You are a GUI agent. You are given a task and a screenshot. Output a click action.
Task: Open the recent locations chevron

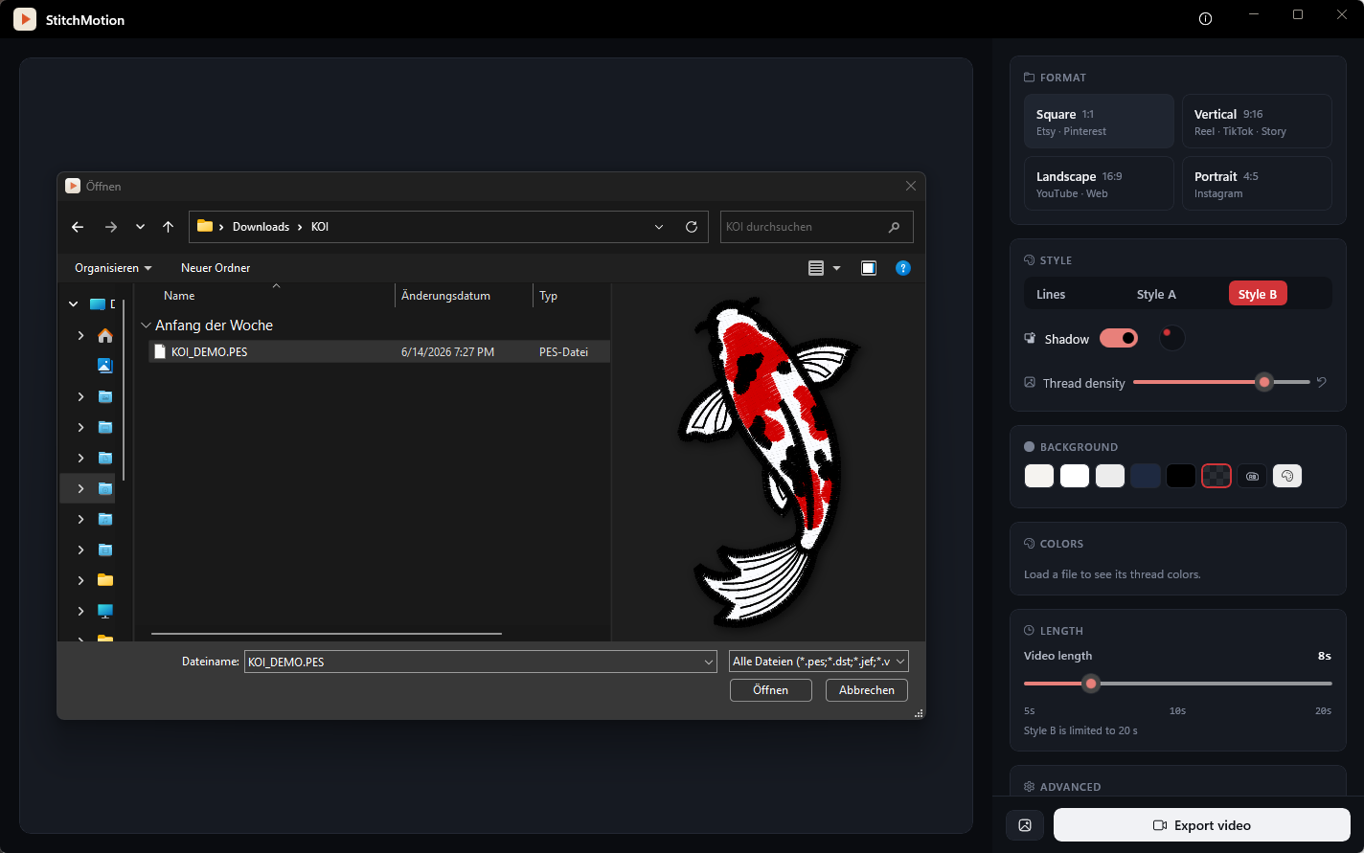pos(140,227)
